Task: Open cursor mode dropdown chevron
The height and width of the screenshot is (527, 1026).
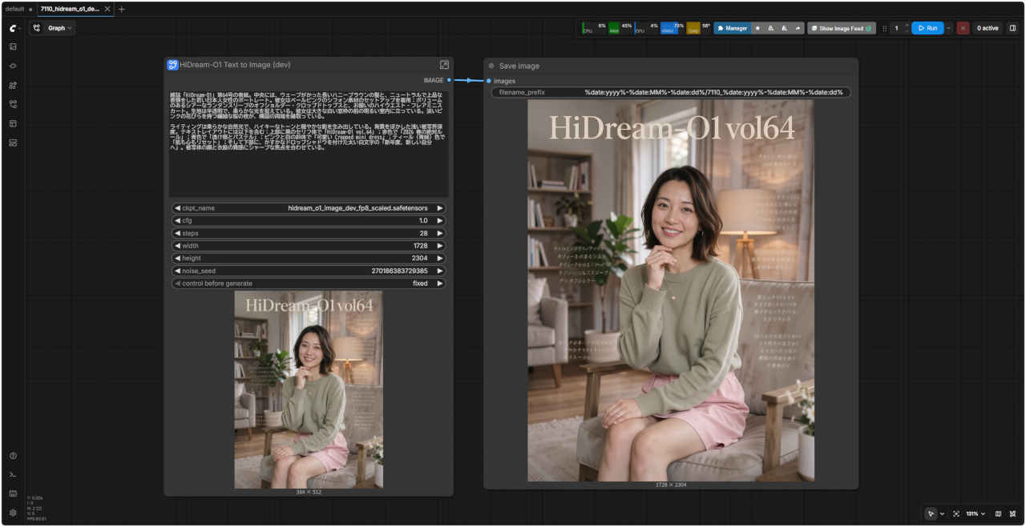Action: click(x=942, y=513)
